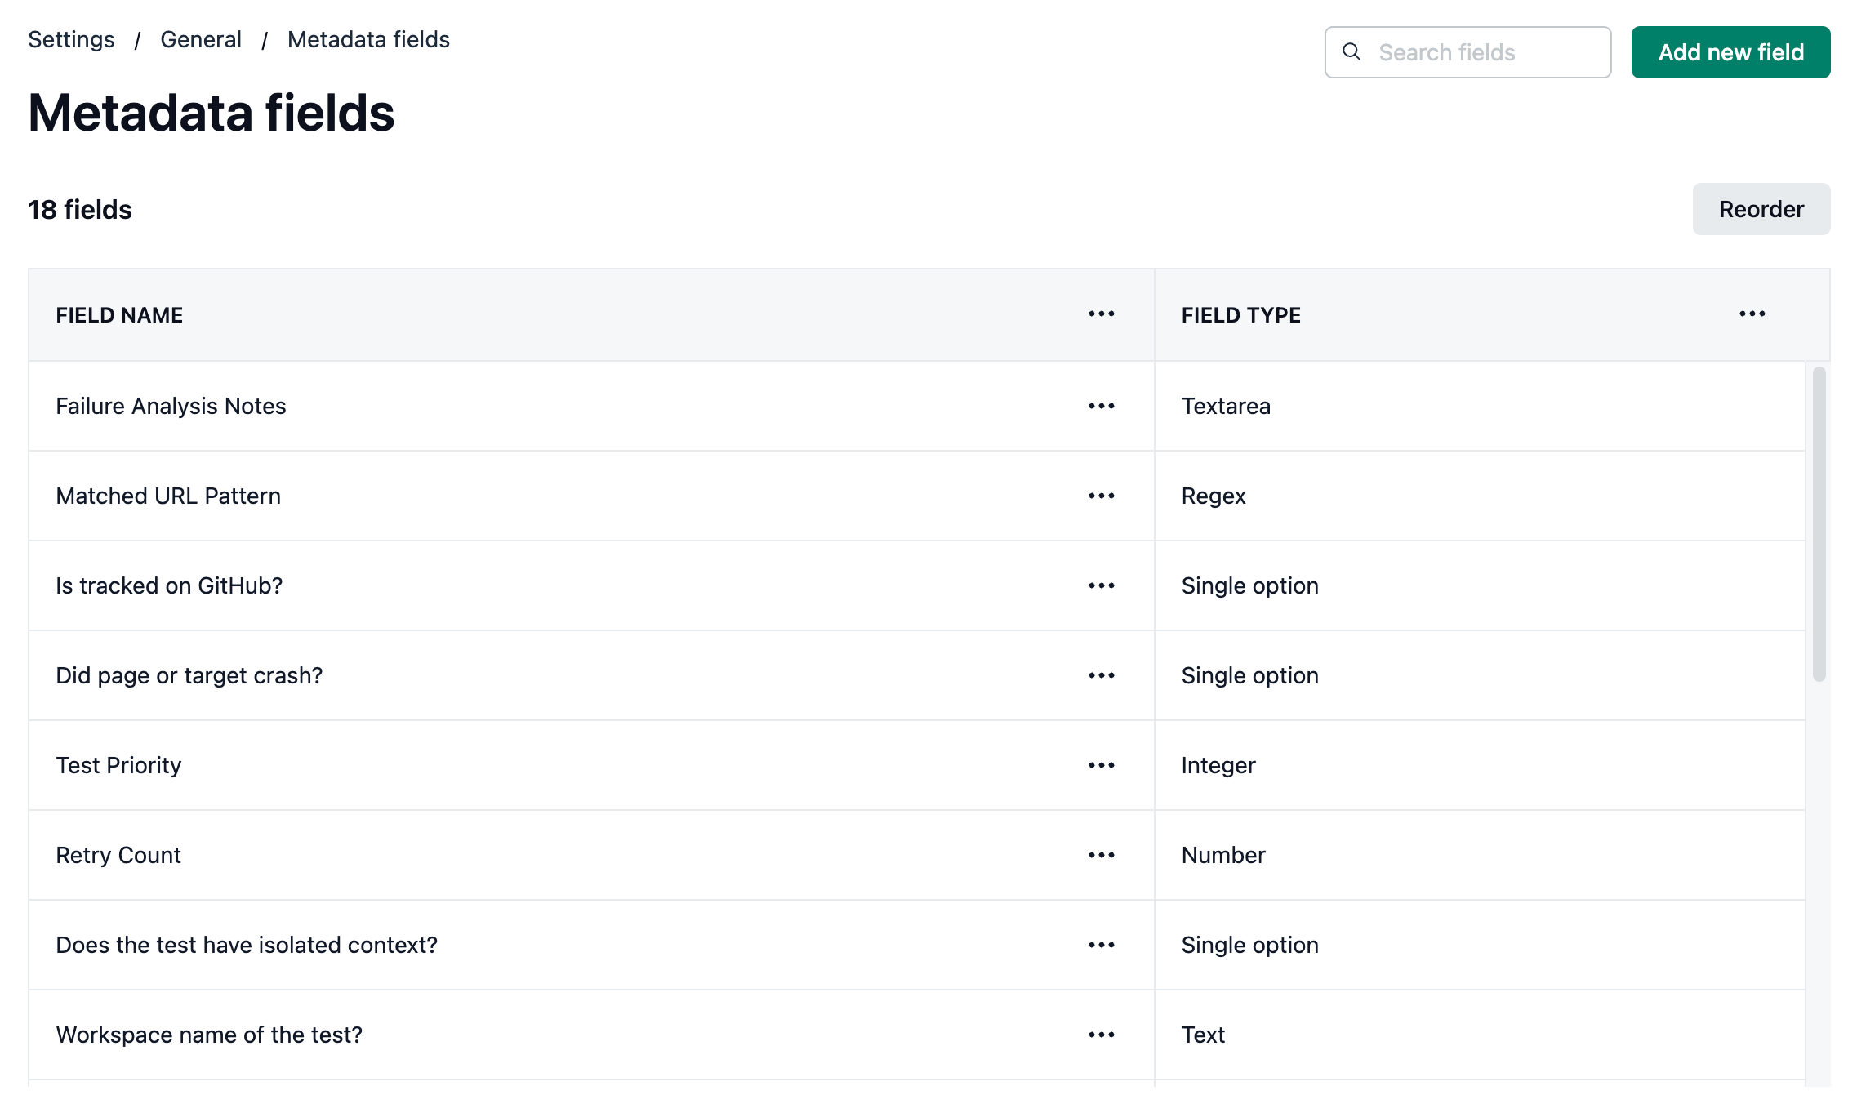
Task: Click the magnifier icon in search box
Action: coord(1352,51)
